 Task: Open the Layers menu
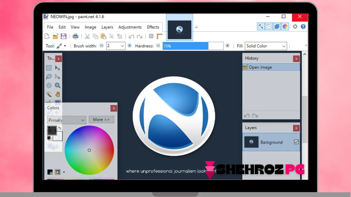(107, 27)
